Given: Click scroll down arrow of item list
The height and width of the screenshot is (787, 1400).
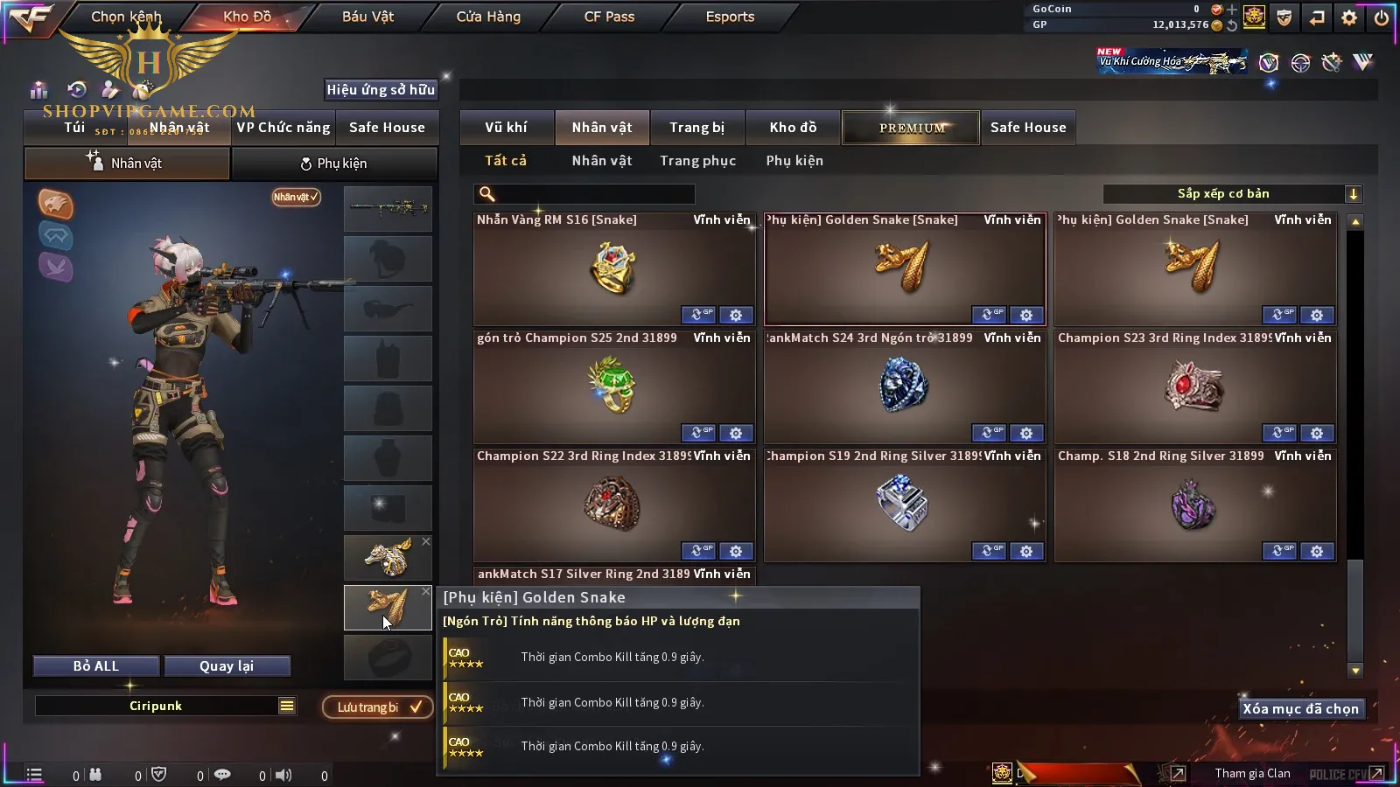Looking at the screenshot, I should point(1355,671).
